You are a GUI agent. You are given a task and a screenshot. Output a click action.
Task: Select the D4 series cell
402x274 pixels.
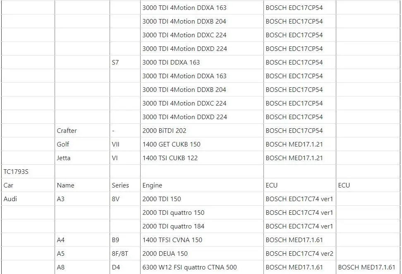click(125, 267)
